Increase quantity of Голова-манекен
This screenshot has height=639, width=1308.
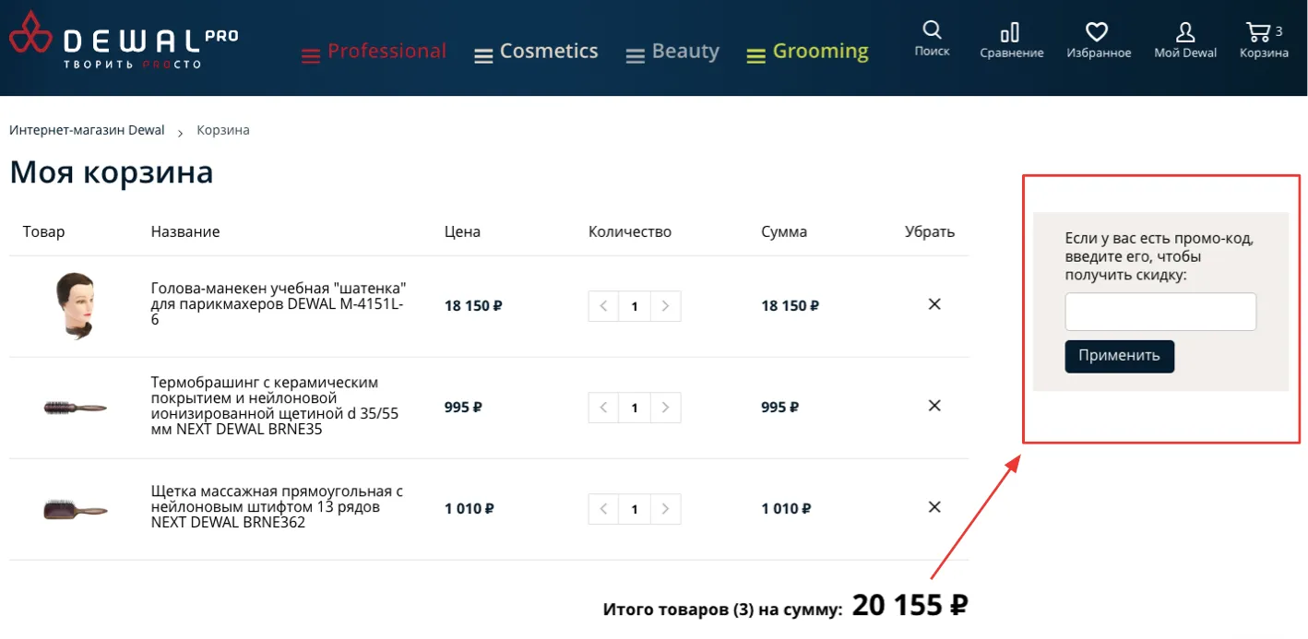[666, 306]
